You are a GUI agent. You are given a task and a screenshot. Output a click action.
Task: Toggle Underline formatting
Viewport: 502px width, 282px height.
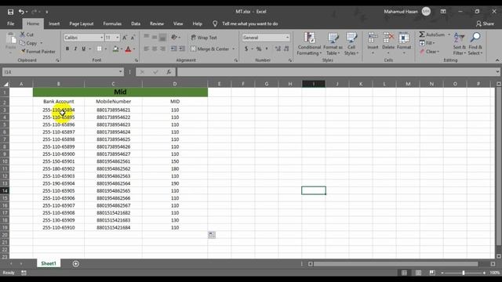(x=84, y=49)
